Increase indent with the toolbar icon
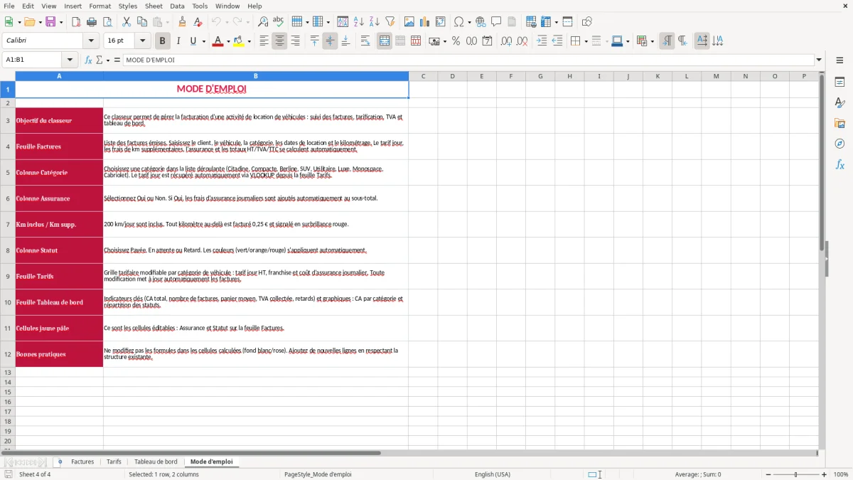Viewport: 853px width, 480px height. click(x=542, y=41)
